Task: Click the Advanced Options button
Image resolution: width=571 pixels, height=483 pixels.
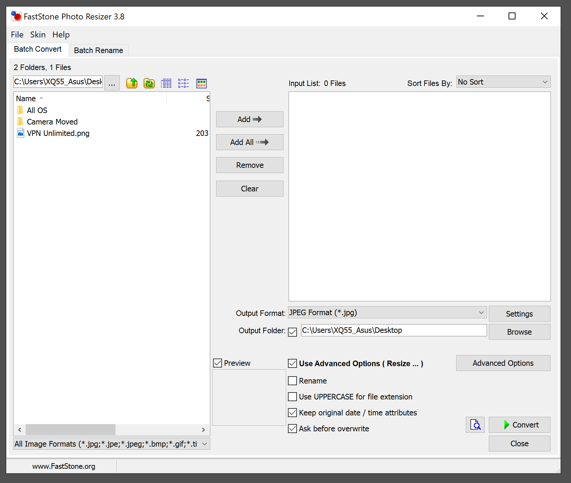Action: point(503,363)
